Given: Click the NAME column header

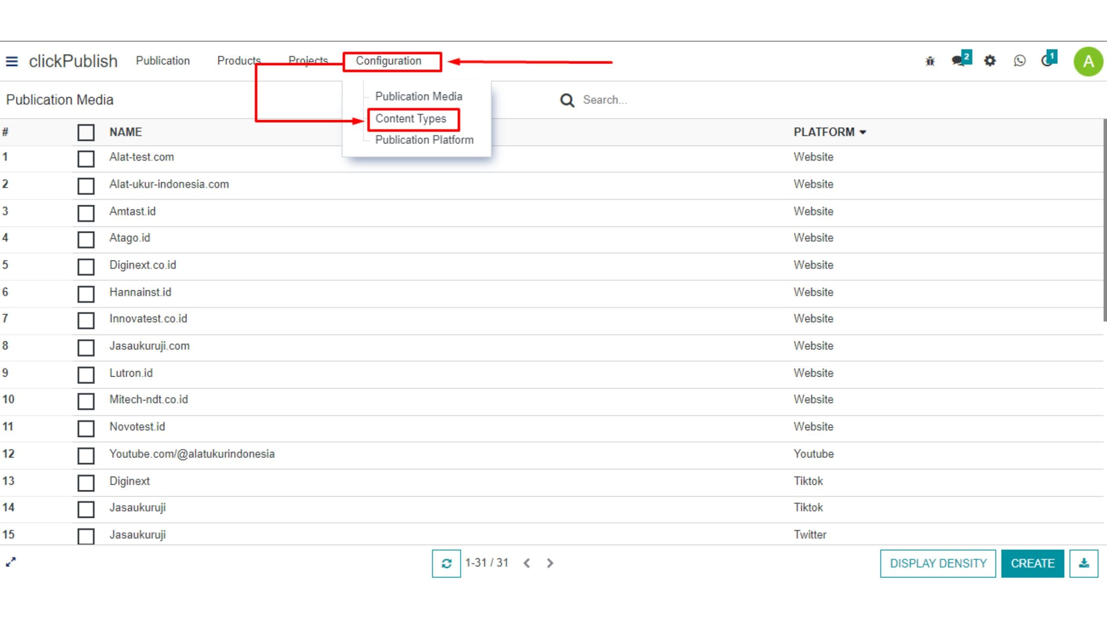Looking at the screenshot, I should tap(125, 132).
